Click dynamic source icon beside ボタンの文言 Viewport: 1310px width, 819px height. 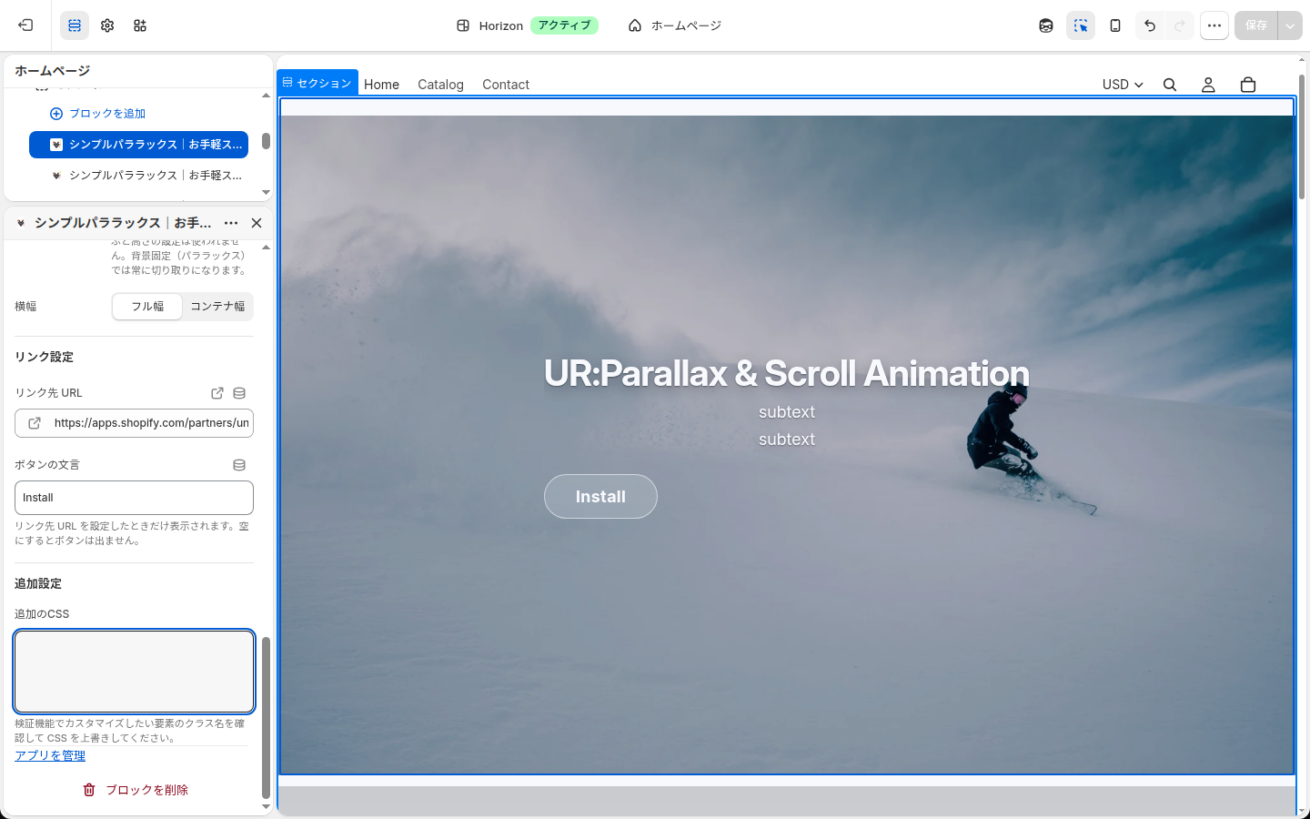coord(239,465)
